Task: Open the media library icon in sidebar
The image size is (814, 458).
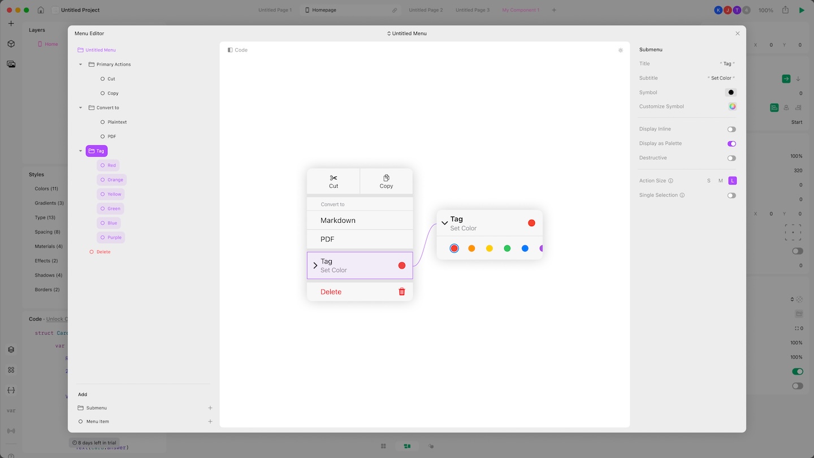Action: (x=11, y=64)
